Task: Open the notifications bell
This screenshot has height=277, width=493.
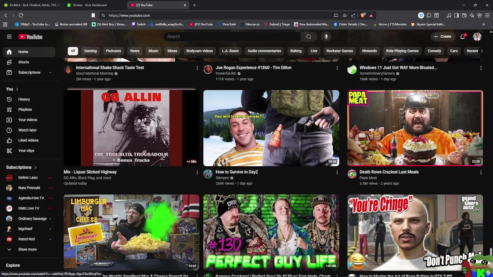Action: click(463, 37)
